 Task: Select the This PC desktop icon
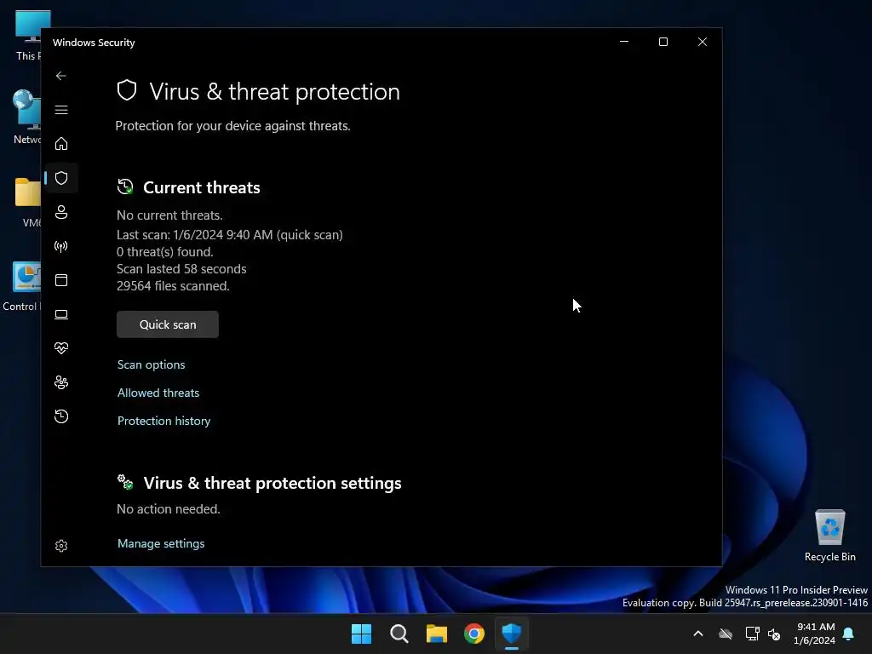(26, 36)
